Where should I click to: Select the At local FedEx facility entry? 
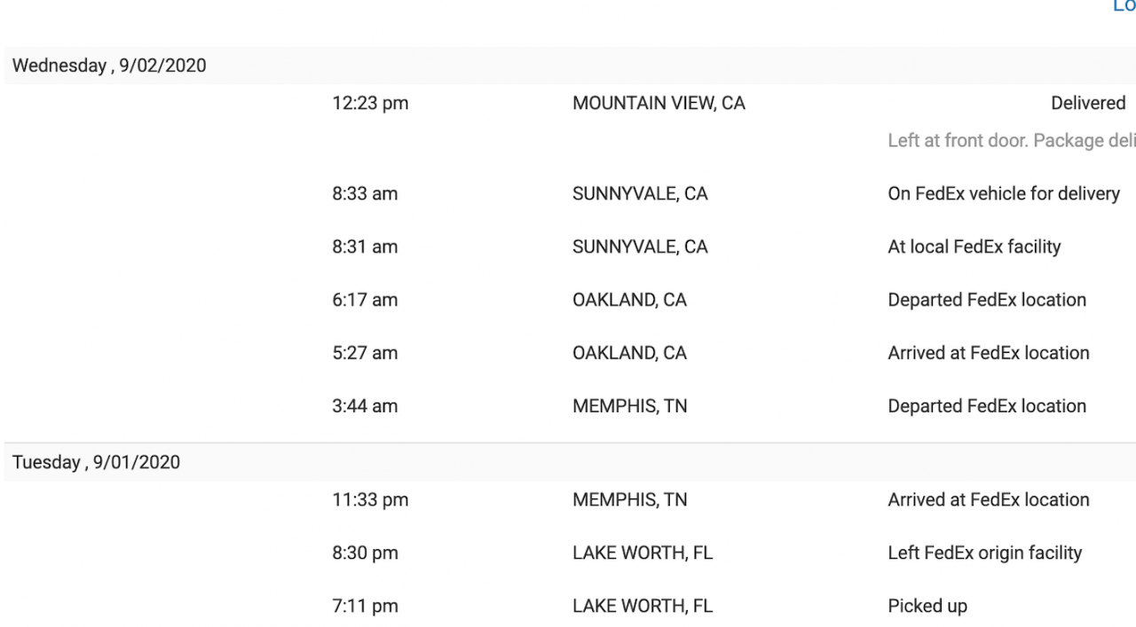(974, 247)
